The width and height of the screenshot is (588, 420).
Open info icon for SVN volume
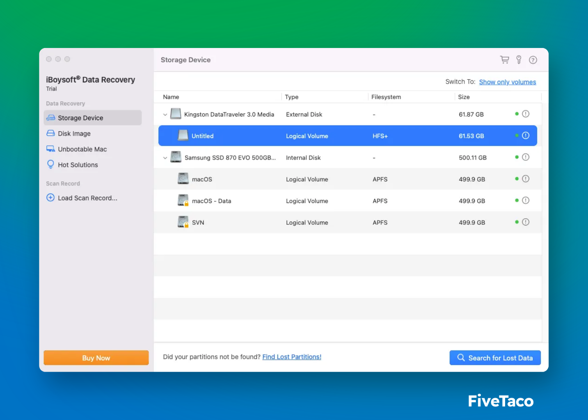tap(526, 222)
